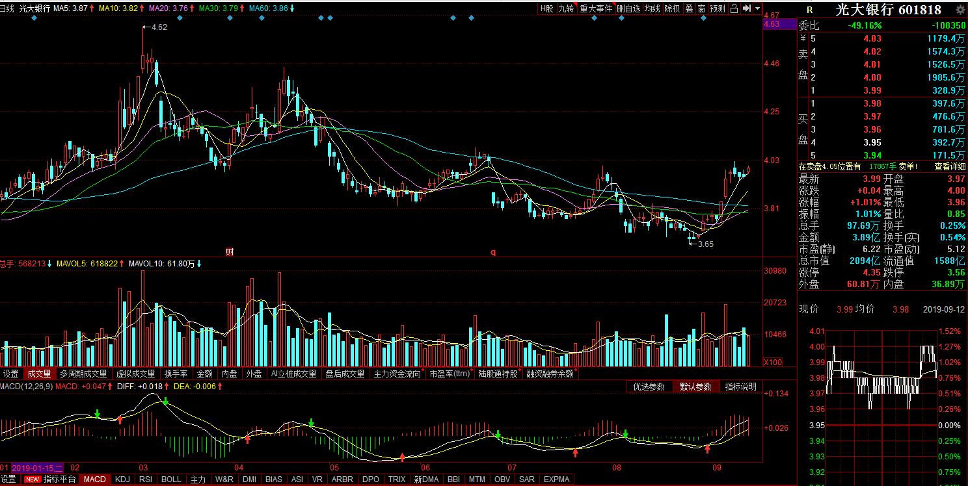The height and width of the screenshot is (486, 968).
Task: Click the R margin-trading marker
Action: [x=809, y=10]
